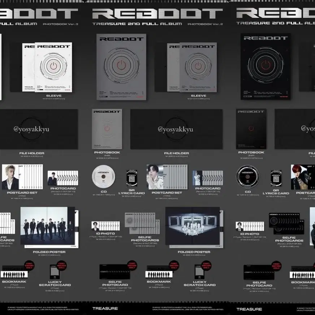Open the Ver. 2 photocard stack image

(x=208, y=178)
